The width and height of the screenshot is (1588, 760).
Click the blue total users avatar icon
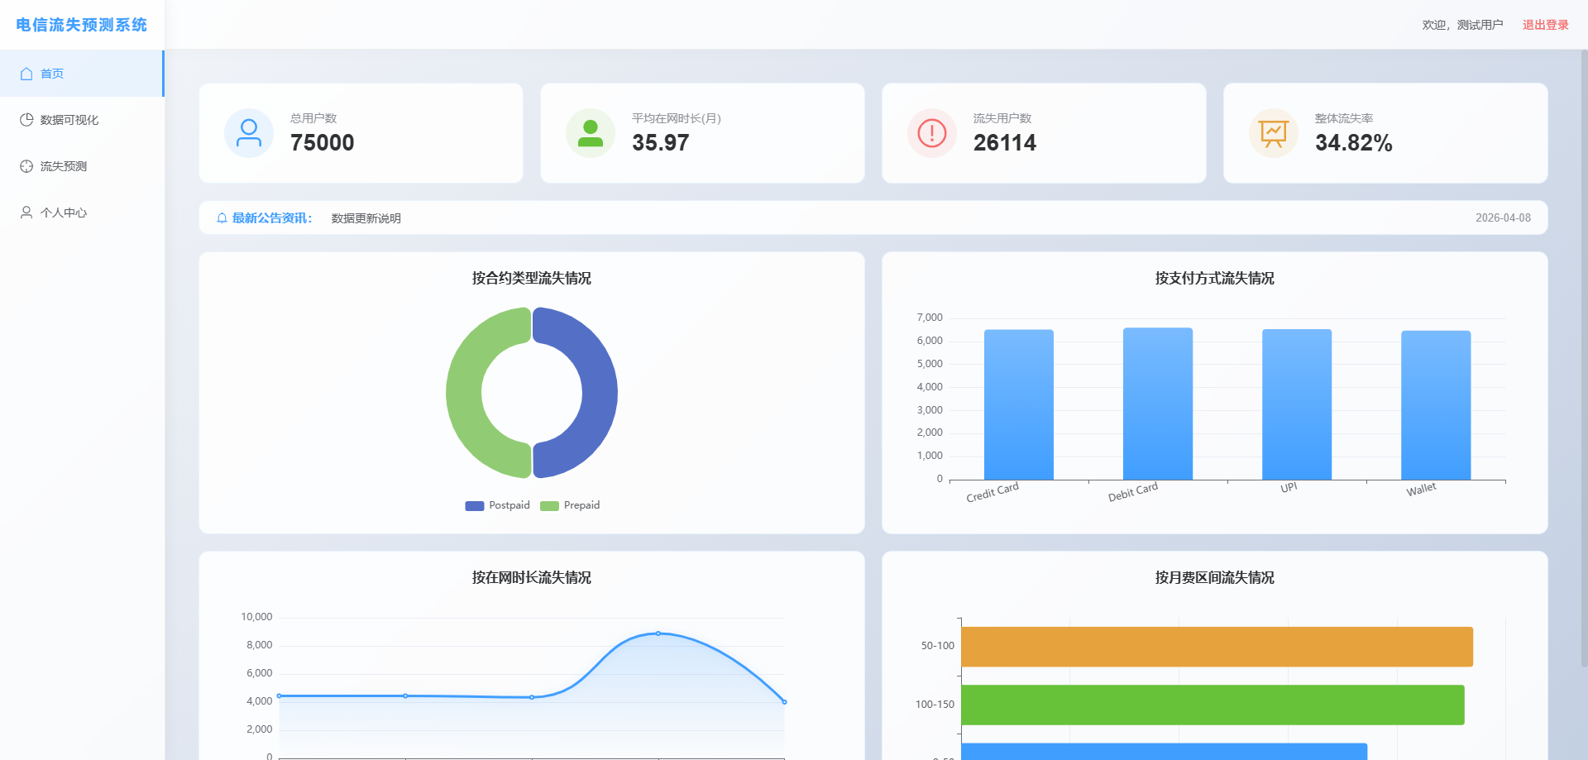coord(249,133)
